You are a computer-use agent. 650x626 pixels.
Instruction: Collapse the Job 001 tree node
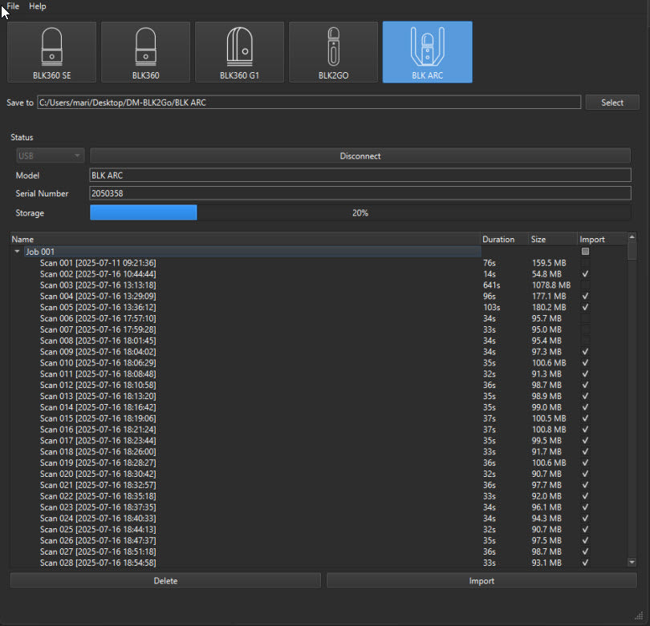point(17,251)
